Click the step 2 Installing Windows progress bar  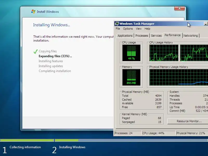click(131, 140)
